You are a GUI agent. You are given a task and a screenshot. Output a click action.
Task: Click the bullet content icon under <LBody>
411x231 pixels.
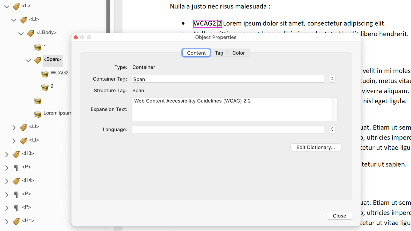click(x=37, y=47)
